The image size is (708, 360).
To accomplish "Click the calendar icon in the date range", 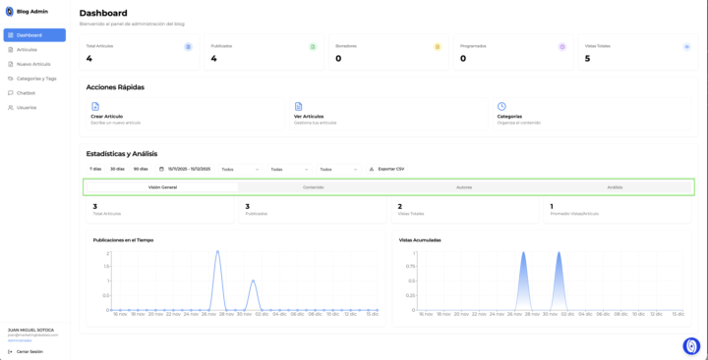I will click(x=161, y=169).
